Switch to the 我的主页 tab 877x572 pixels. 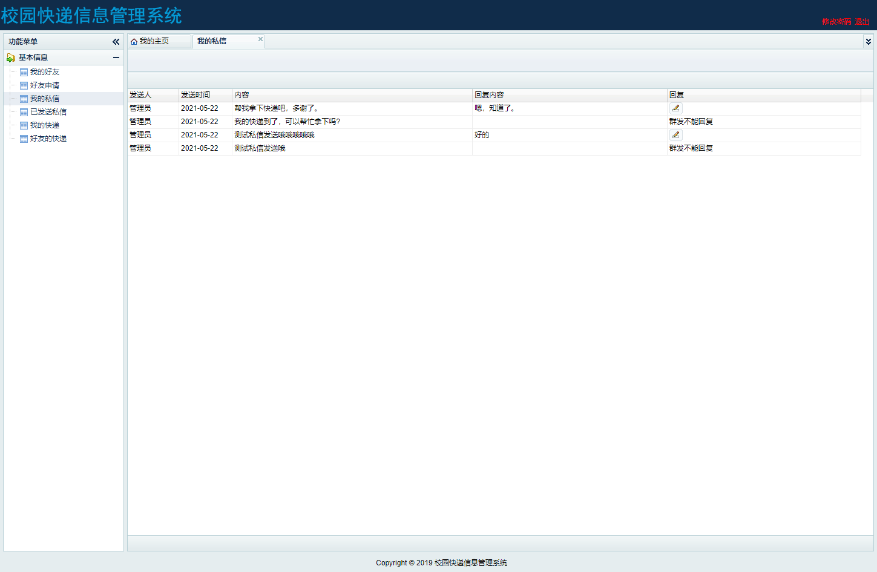[154, 41]
